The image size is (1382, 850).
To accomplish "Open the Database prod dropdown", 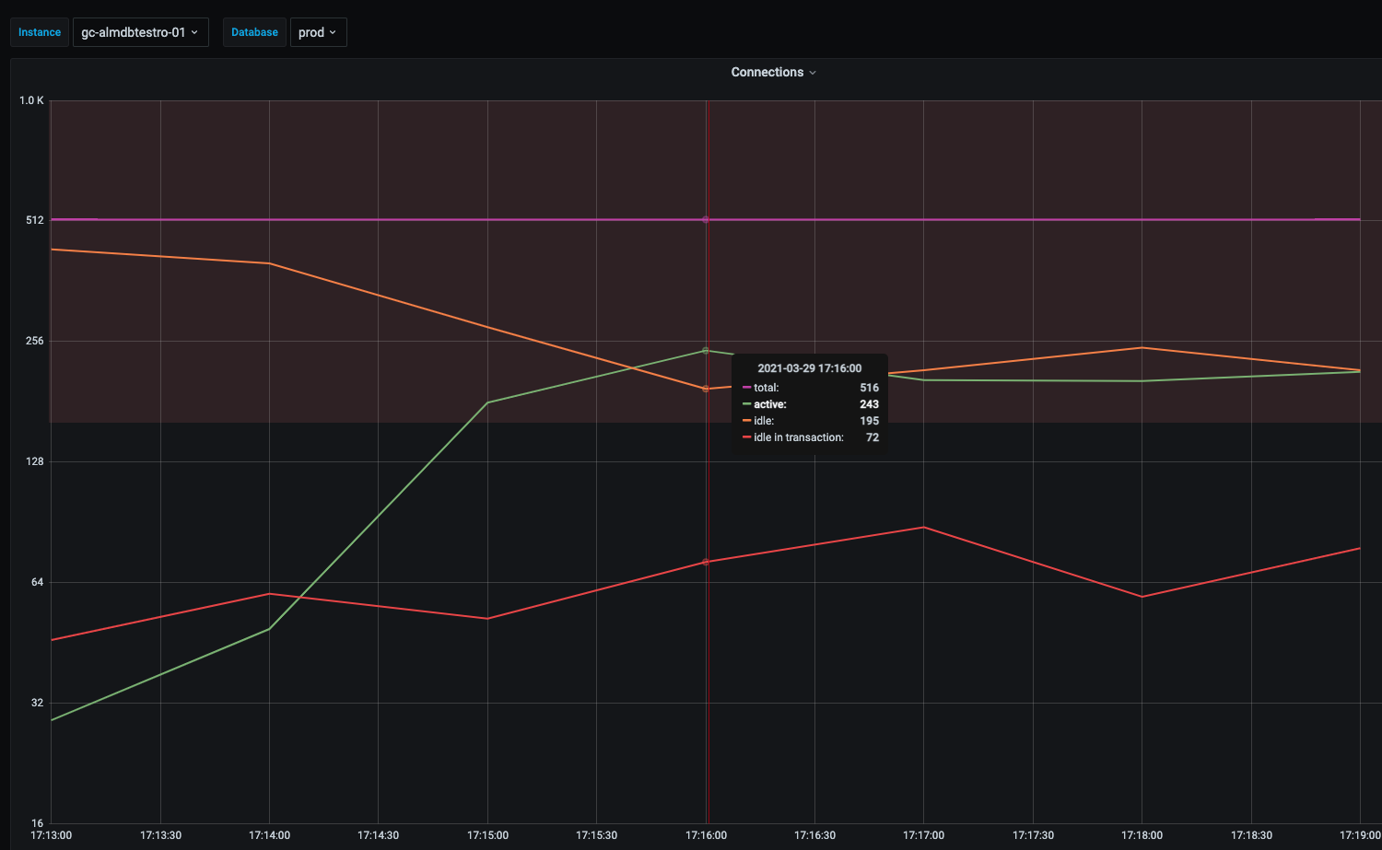I will pos(318,32).
